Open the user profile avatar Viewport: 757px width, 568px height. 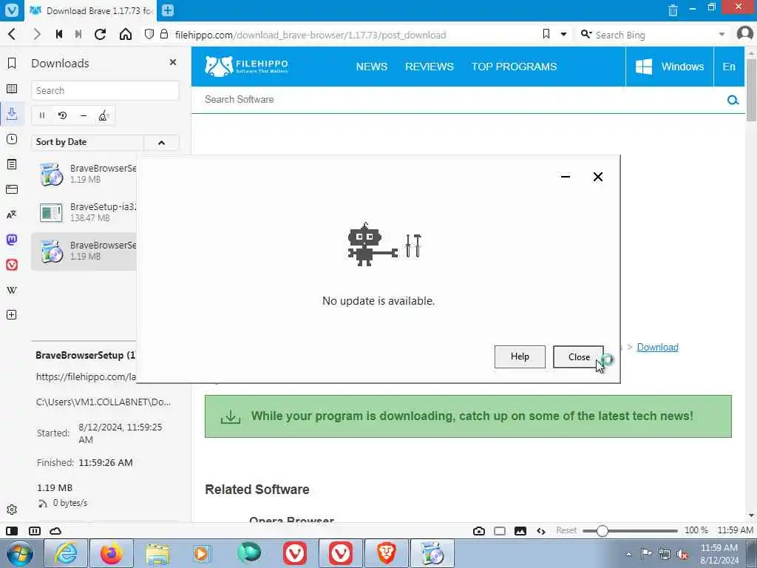(745, 34)
